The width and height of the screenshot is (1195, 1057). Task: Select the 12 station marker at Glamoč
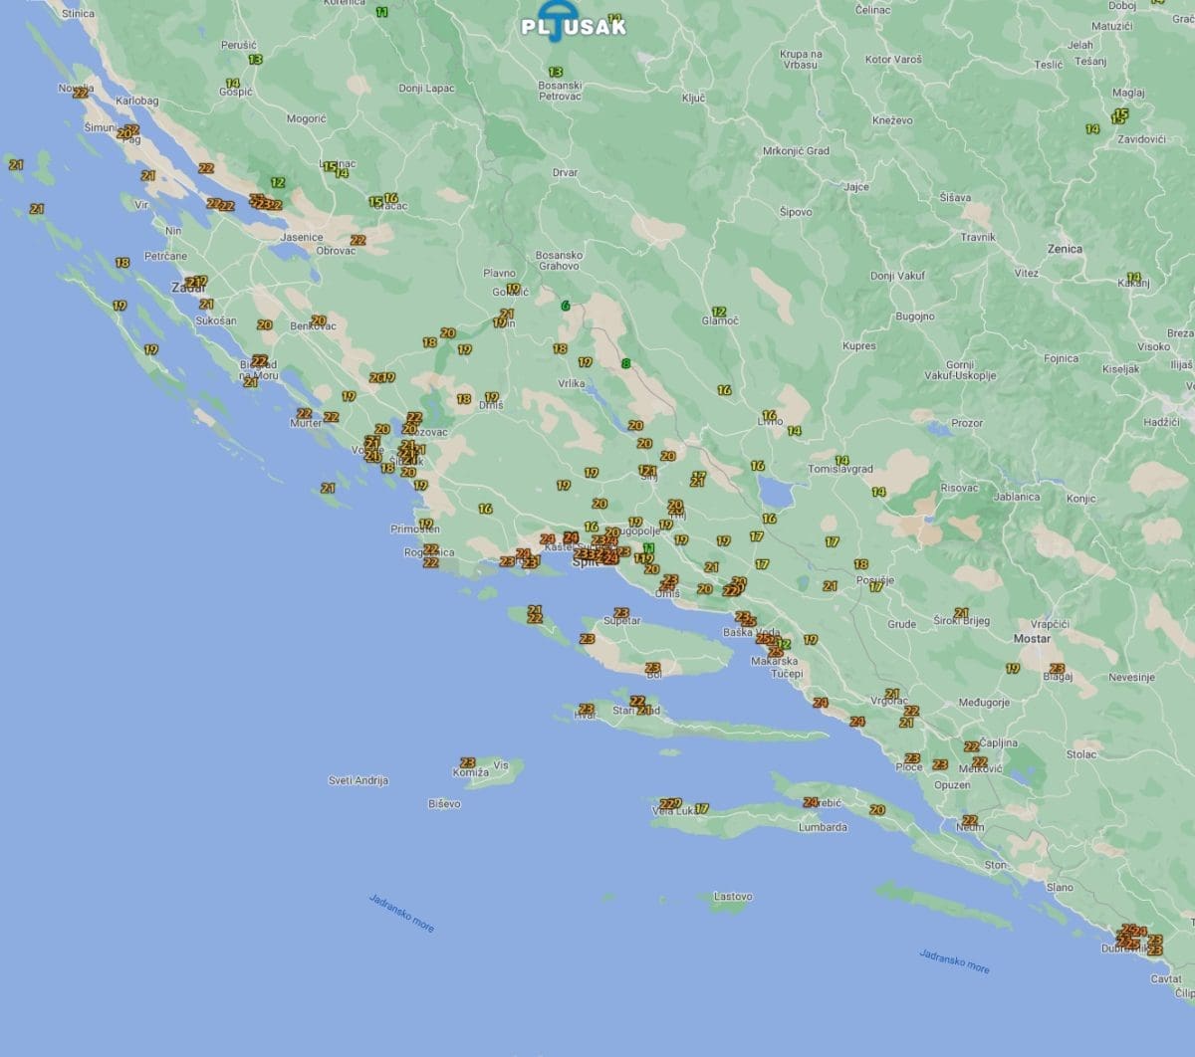(719, 312)
